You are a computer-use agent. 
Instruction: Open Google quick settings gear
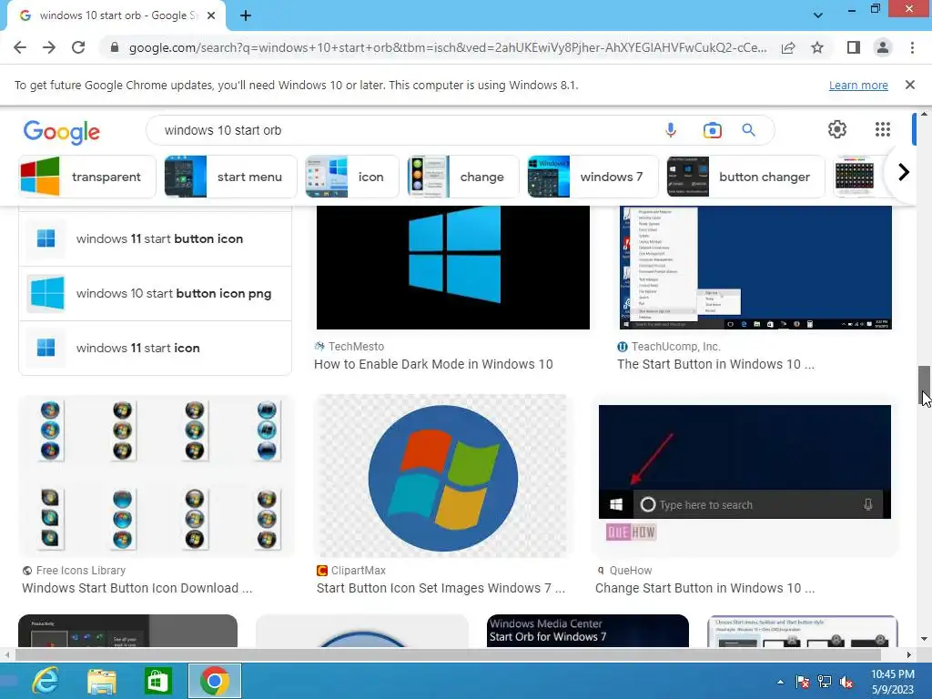point(837,129)
